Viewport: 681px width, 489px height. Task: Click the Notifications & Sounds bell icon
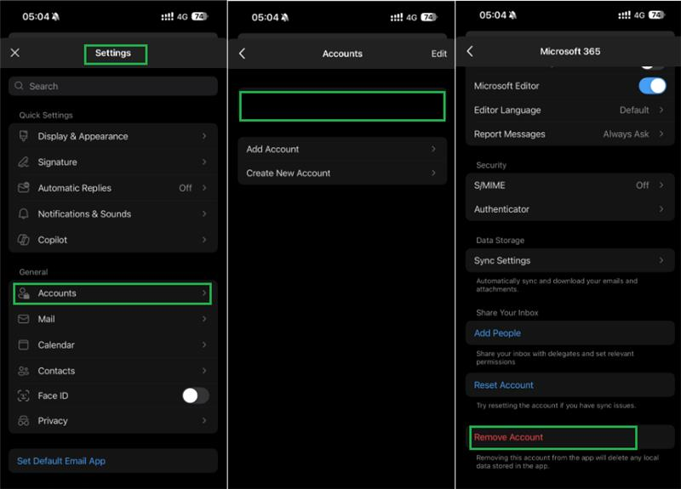coord(24,213)
